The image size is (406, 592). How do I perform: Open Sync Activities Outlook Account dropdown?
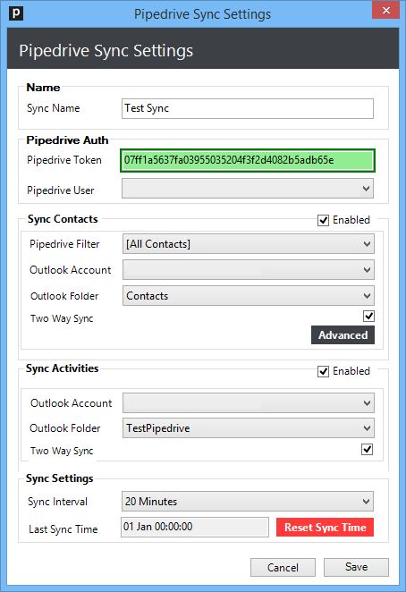click(x=248, y=402)
